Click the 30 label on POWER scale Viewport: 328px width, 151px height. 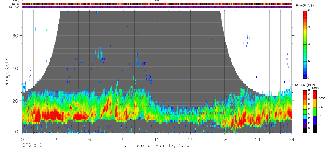309,27
